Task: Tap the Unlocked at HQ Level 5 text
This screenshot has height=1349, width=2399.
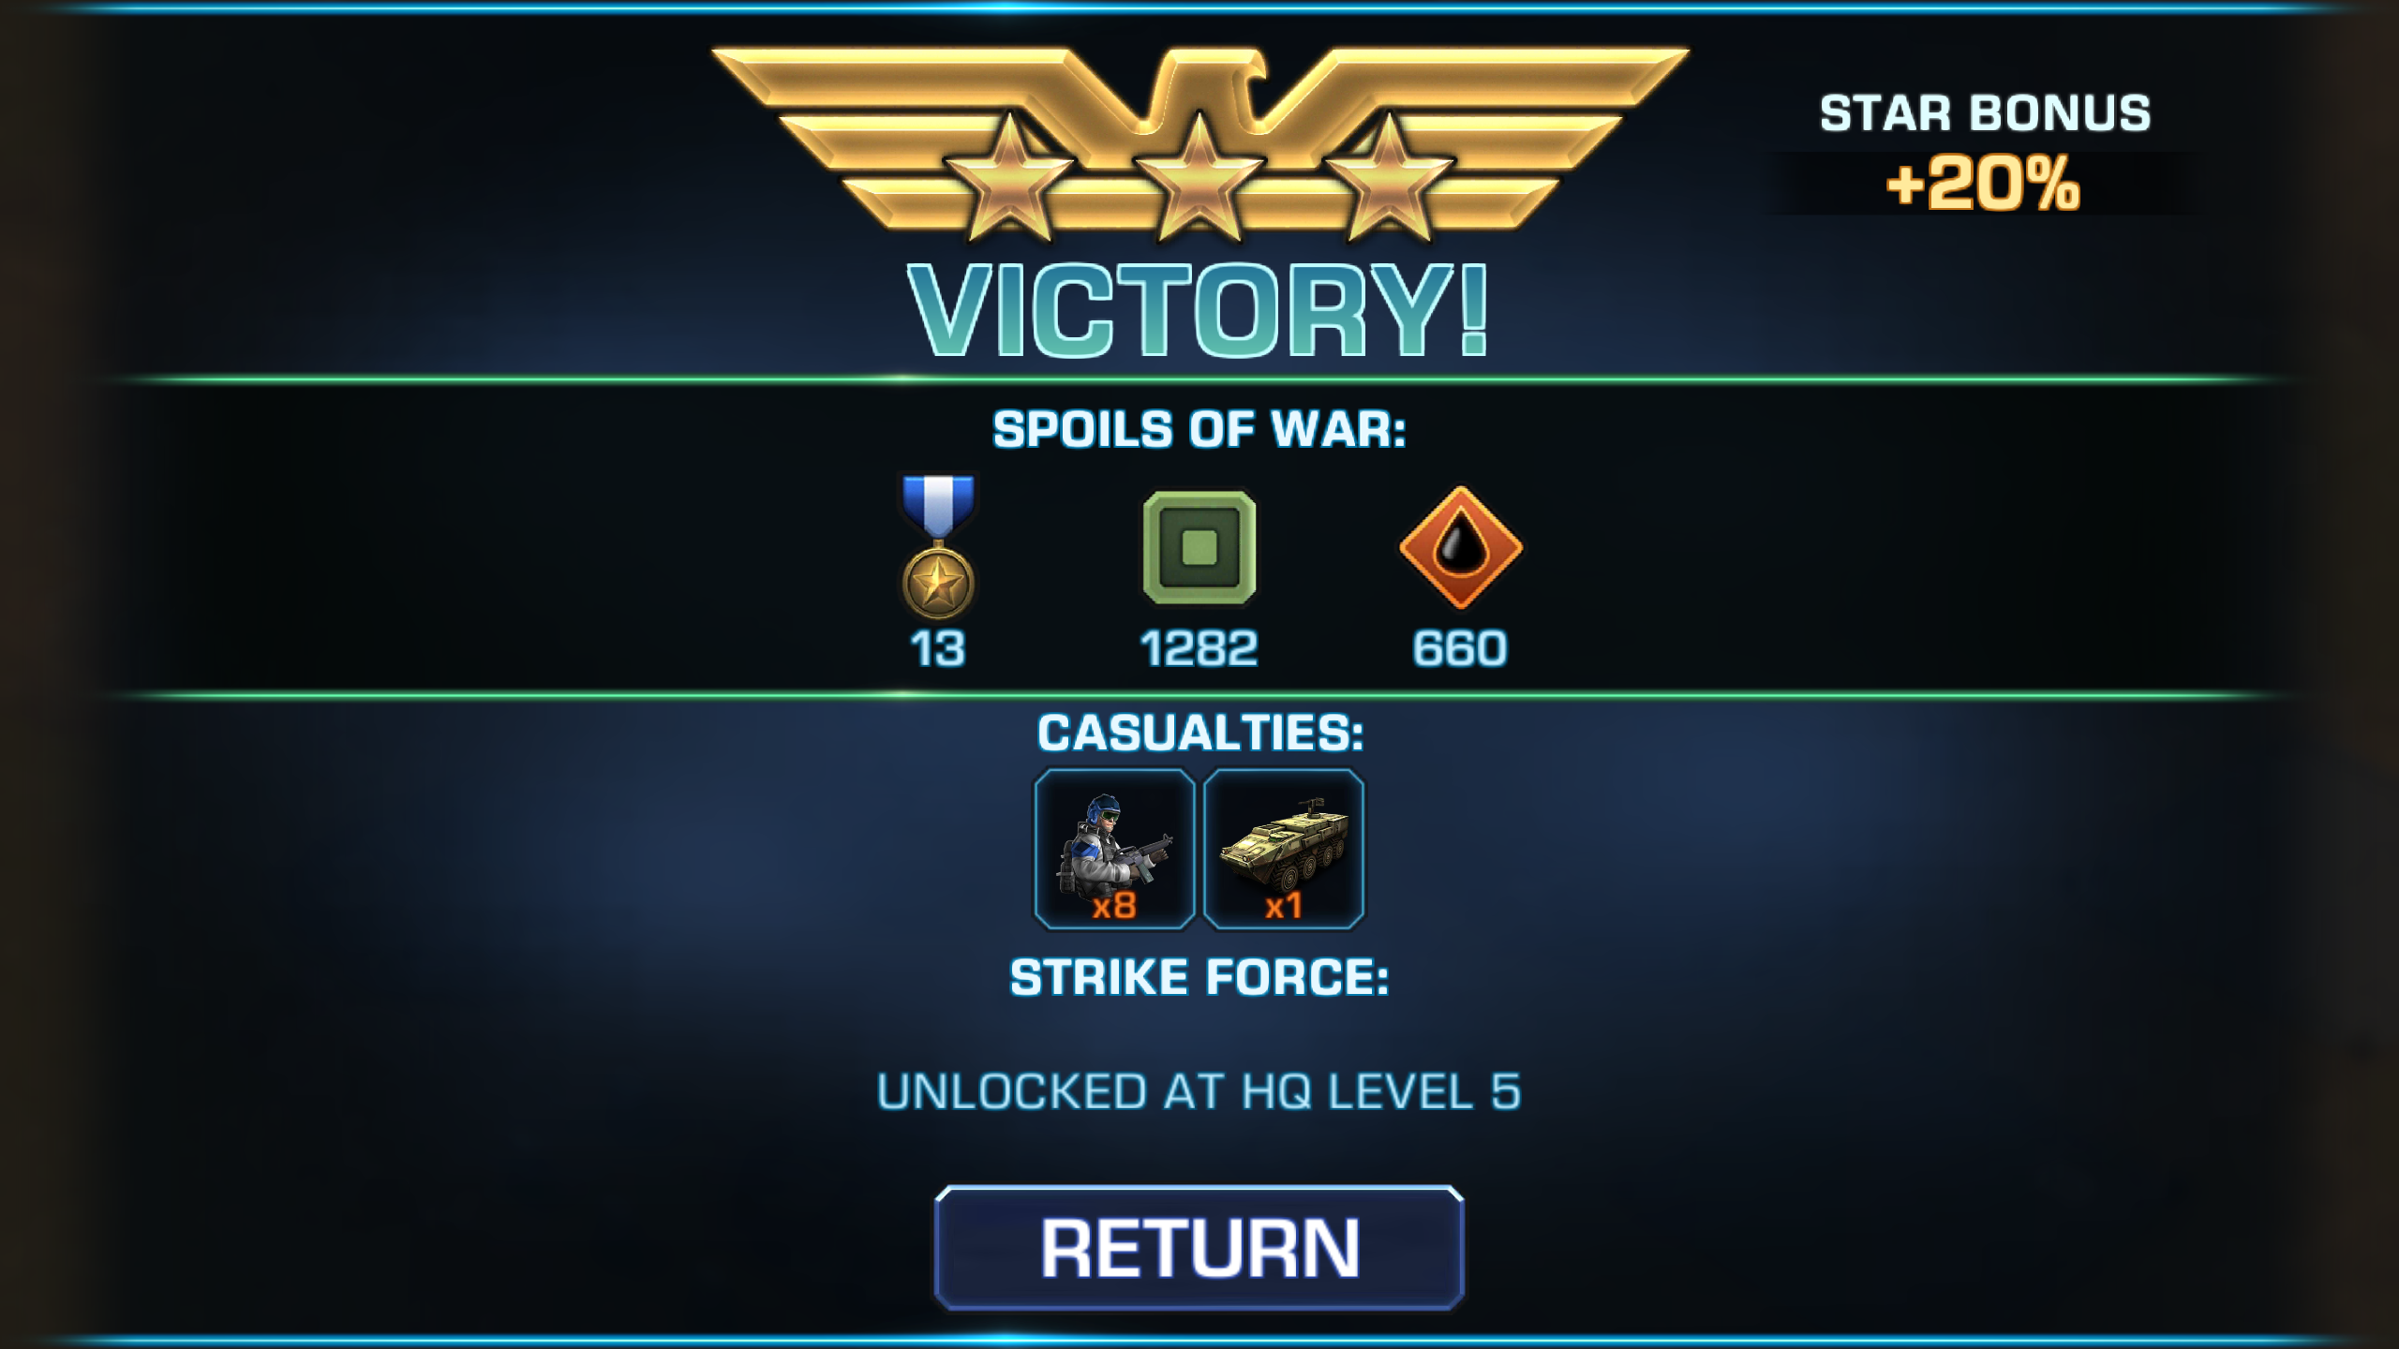Action: click(x=1199, y=1091)
